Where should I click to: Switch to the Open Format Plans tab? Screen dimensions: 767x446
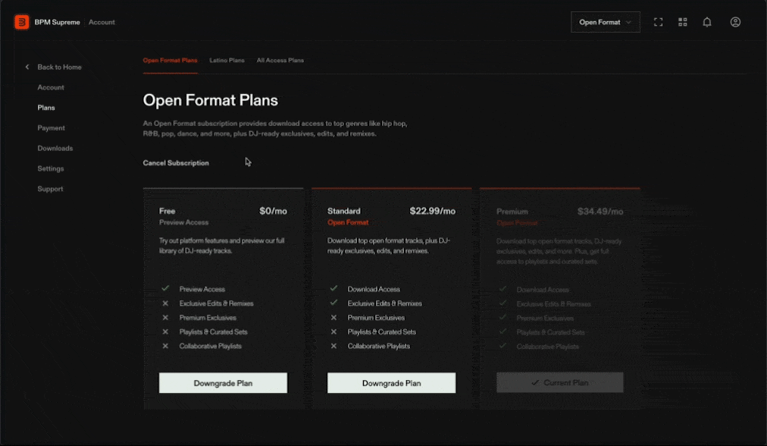point(171,60)
